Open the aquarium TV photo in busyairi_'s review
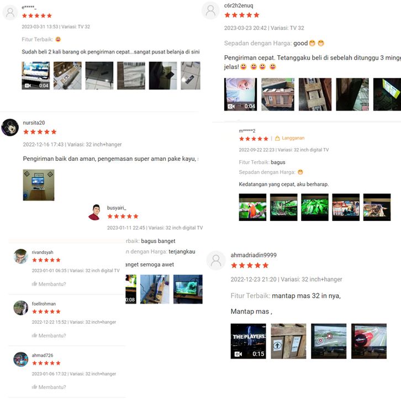This screenshot has height=401, width=401. click(x=188, y=289)
